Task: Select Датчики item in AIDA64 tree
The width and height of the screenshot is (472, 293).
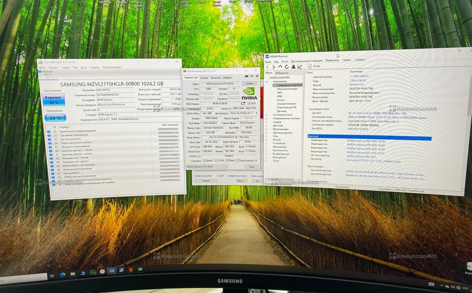Action: pyautogui.click(x=281, y=111)
